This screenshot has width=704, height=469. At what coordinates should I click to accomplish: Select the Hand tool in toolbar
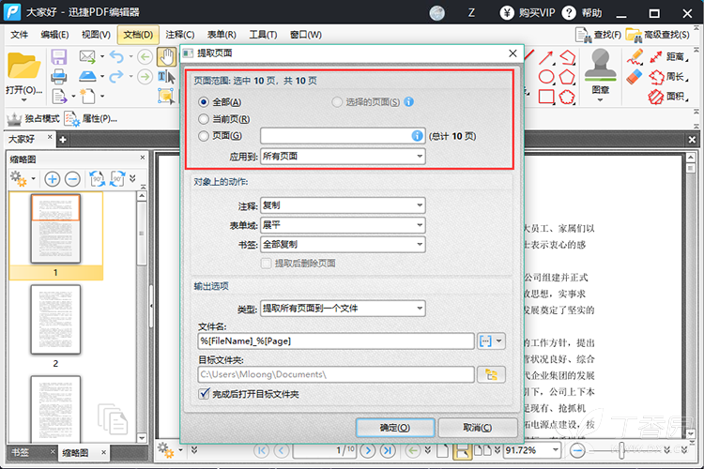tap(166, 56)
